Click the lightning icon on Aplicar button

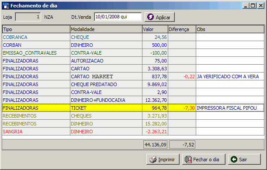(150, 17)
